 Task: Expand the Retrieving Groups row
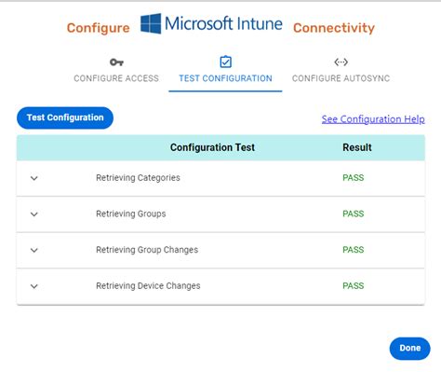coord(34,214)
